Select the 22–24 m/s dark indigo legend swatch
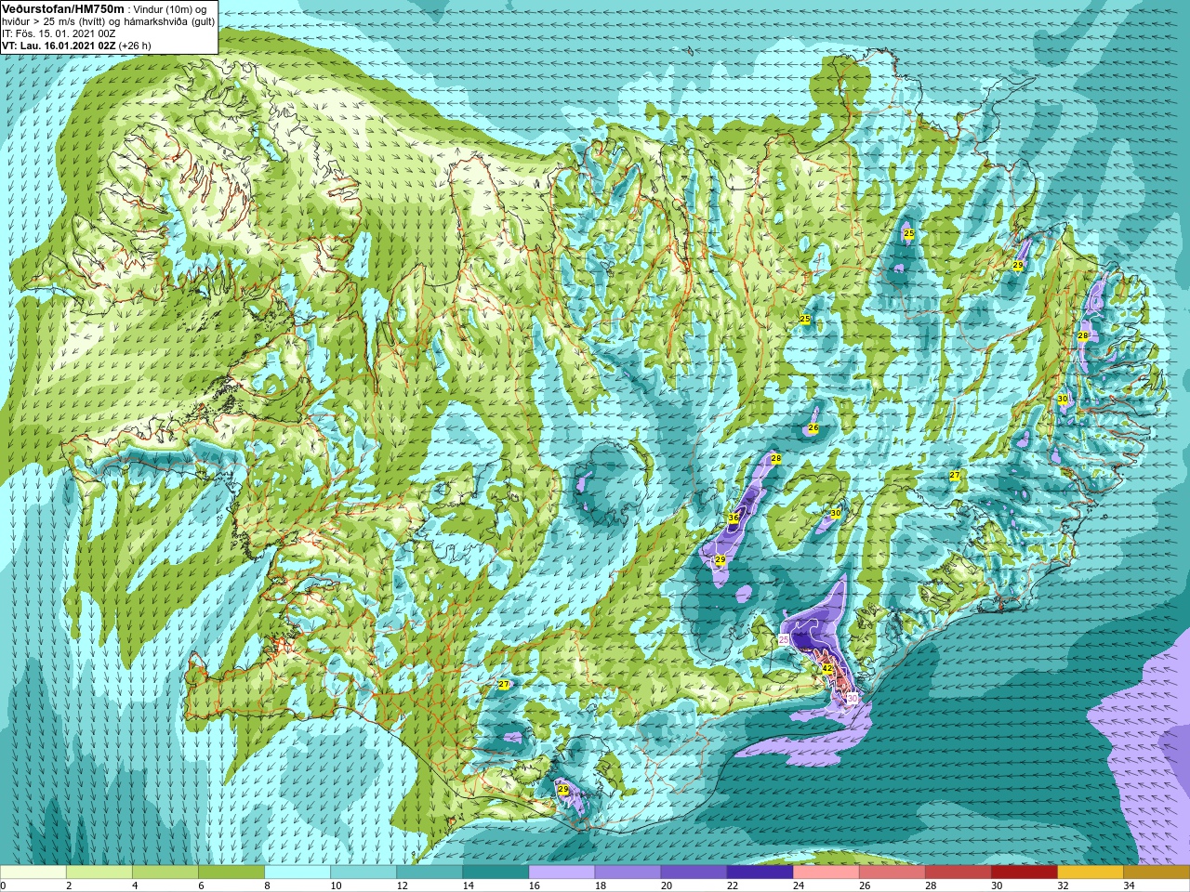This screenshot has height=892, width=1190. point(760,872)
